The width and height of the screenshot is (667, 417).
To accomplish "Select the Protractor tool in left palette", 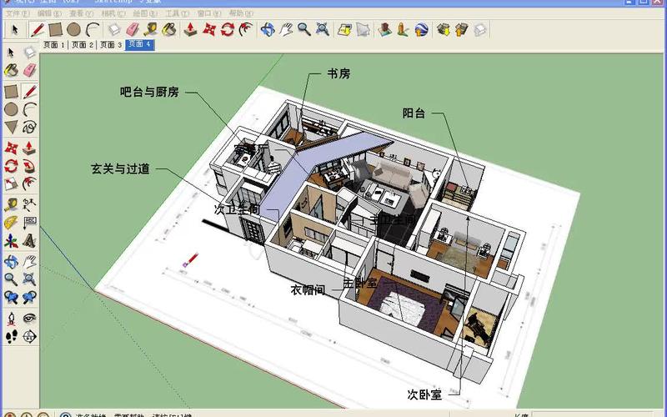I will (11, 223).
